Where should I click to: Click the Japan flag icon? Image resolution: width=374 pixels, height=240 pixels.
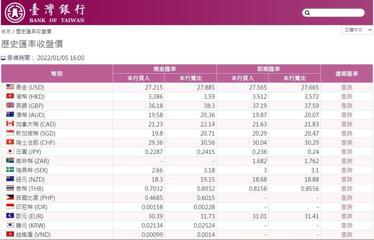10,151
